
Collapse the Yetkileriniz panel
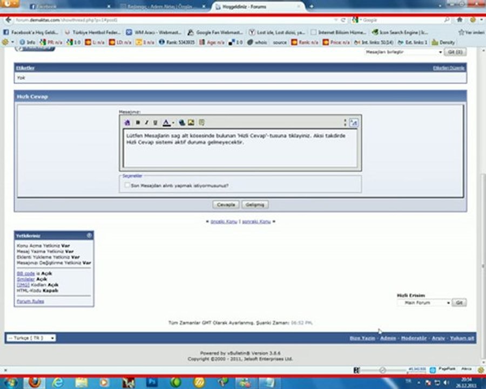point(89,236)
